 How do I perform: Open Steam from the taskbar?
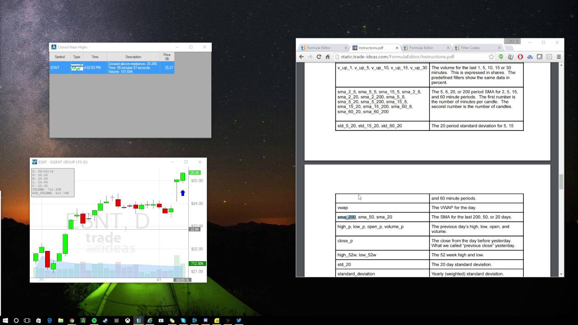tap(105, 320)
